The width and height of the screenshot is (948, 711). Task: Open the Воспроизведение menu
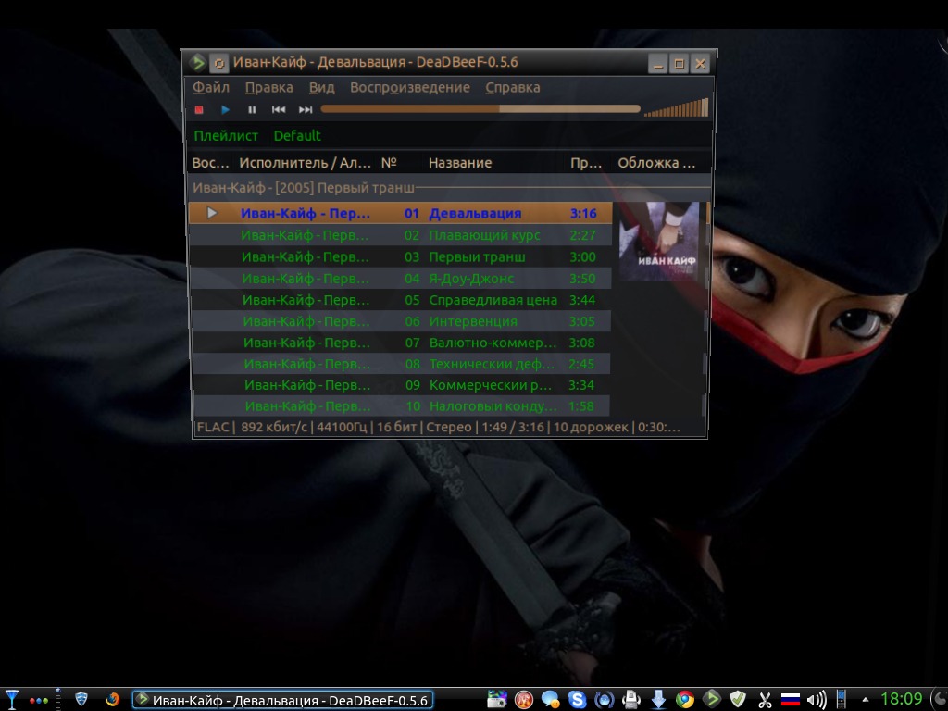click(410, 88)
